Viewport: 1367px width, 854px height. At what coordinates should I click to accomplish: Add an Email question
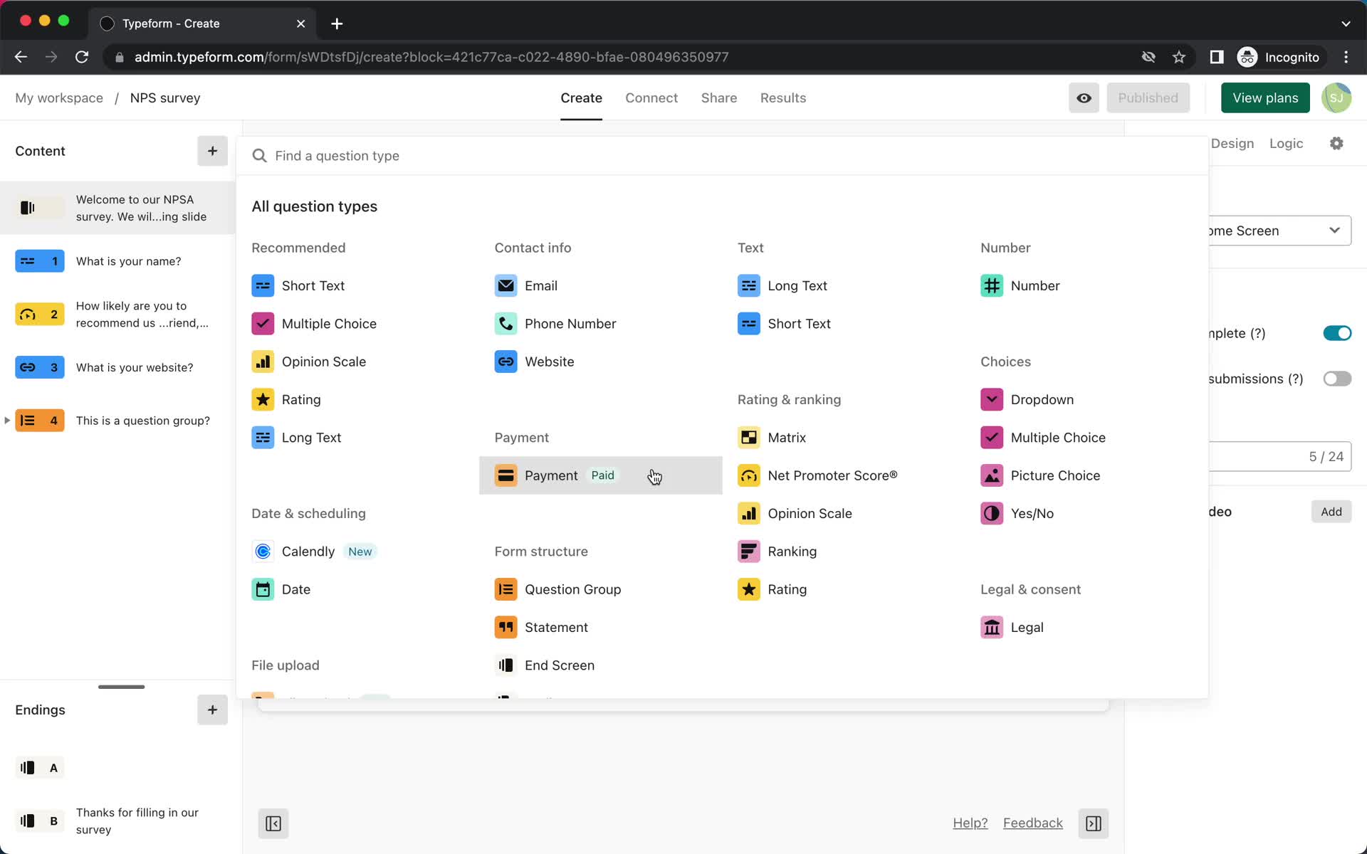[526, 285]
